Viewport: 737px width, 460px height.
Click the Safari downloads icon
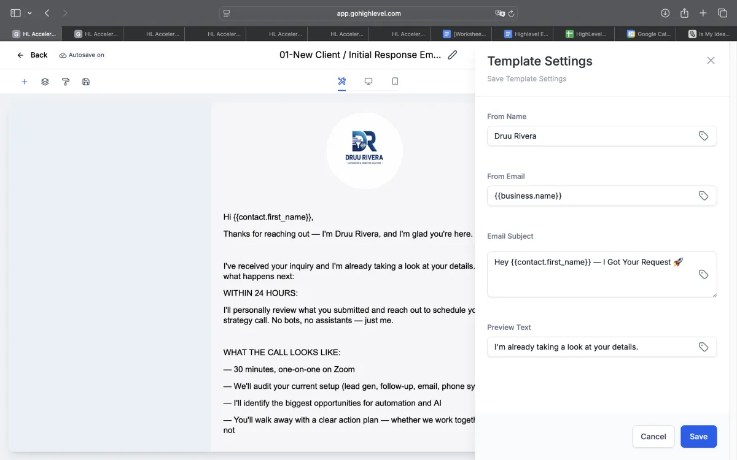pos(665,13)
